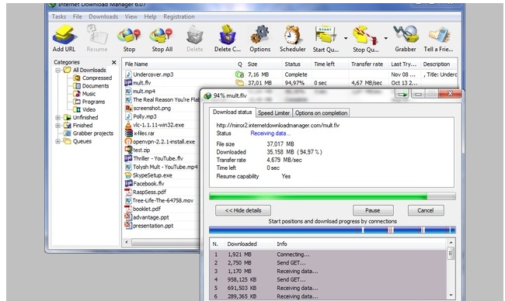Switch to the Speed Limiter tab
Viewport: 505px width, 301px height.
tap(273, 113)
